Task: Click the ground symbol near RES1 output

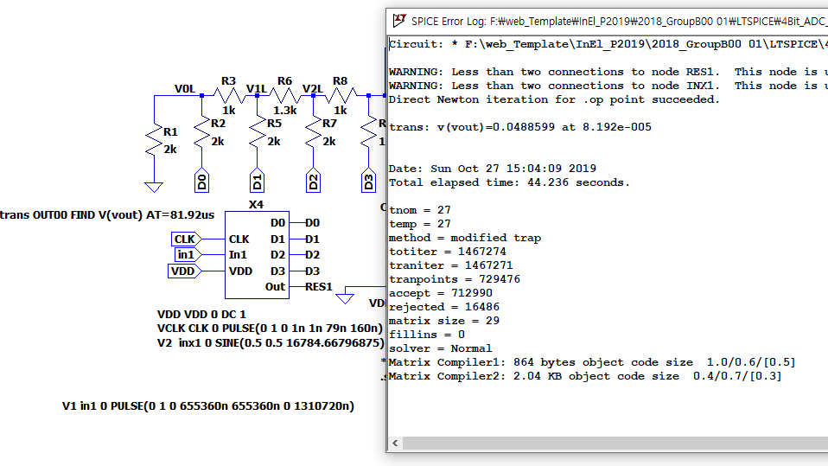Action: pyautogui.click(x=345, y=298)
